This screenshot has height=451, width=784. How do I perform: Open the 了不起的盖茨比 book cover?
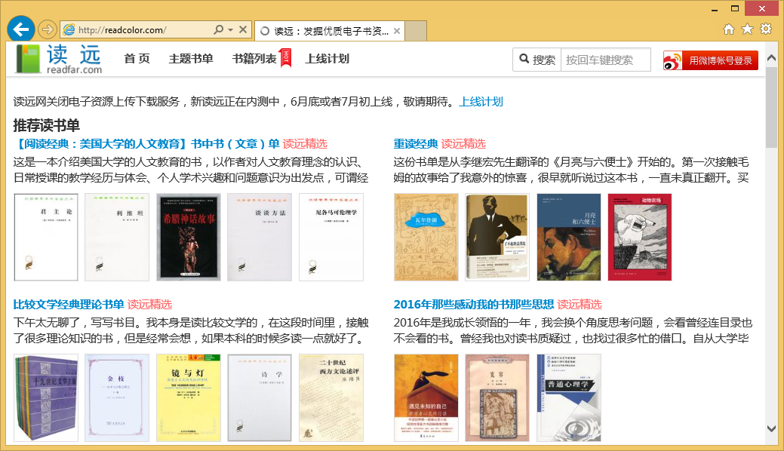click(497, 237)
